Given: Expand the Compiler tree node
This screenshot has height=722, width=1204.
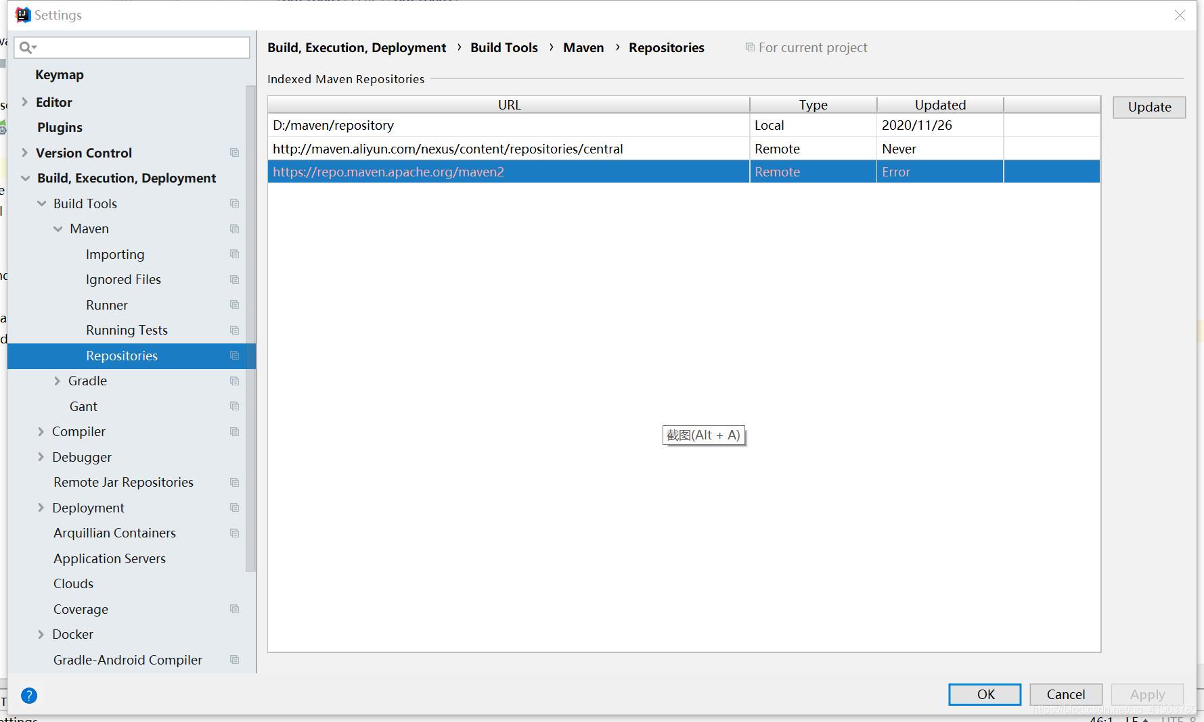Looking at the screenshot, I should click(41, 432).
